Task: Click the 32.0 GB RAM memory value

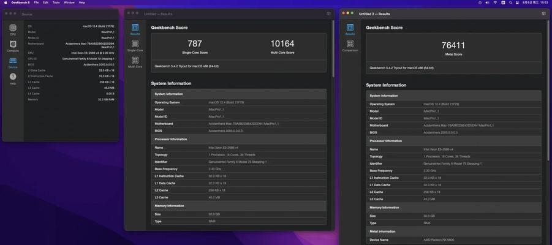Action: (106, 100)
